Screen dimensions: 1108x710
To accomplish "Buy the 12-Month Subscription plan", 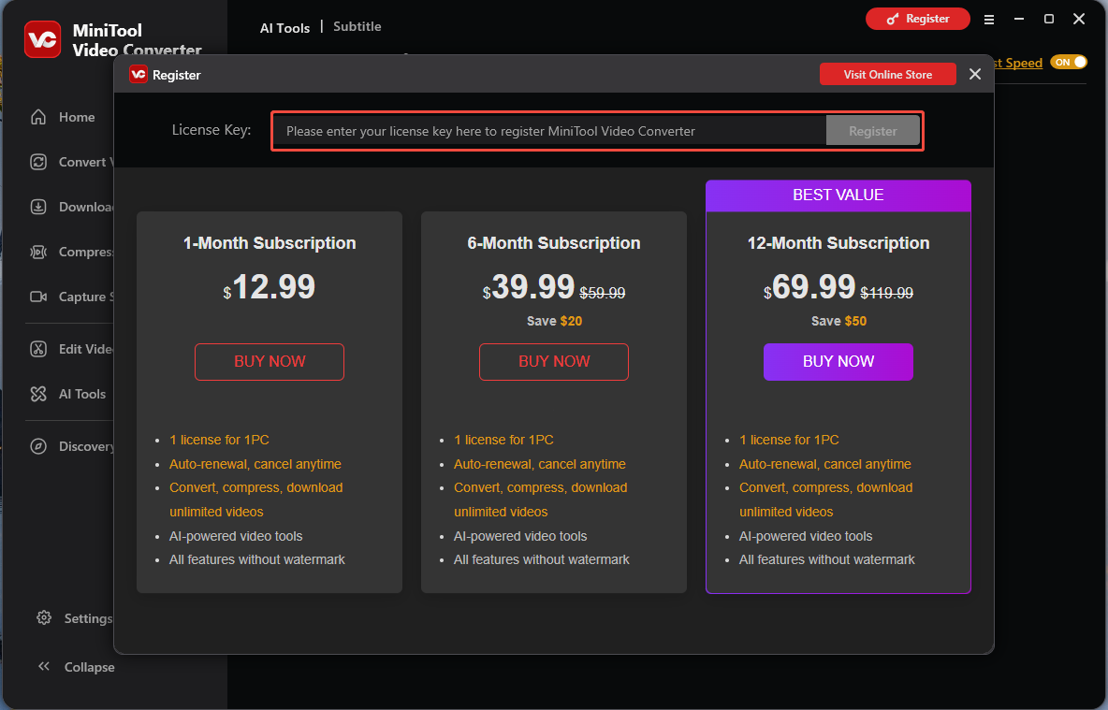I will coord(838,362).
